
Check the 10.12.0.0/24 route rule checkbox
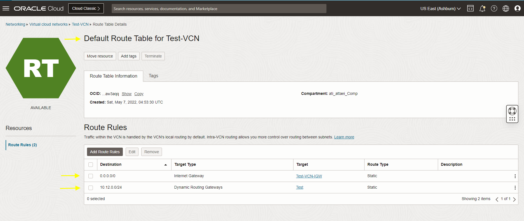(91, 188)
